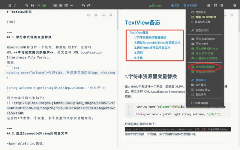Open the 文件 file button
240x150 pixels.
(x=175, y=6)
